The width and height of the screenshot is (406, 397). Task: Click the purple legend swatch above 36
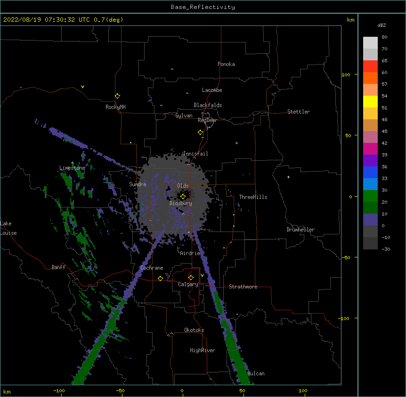click(370, 161)
